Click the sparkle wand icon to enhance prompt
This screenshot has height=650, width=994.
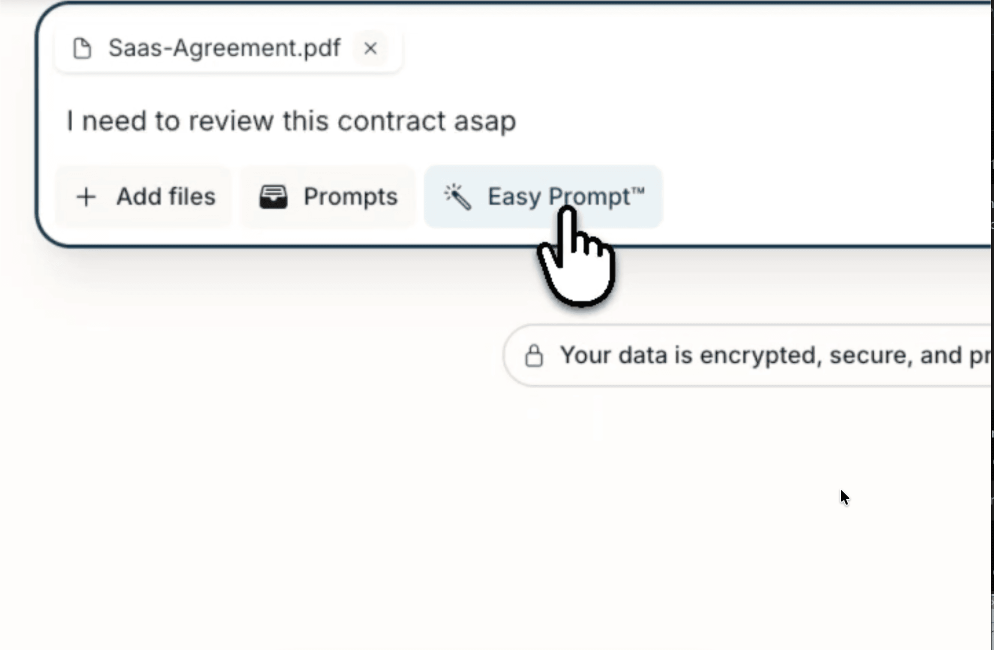[x=458, y=196]
